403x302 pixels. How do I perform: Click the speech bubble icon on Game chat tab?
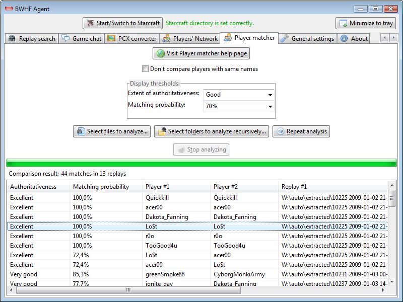(66, 39)
